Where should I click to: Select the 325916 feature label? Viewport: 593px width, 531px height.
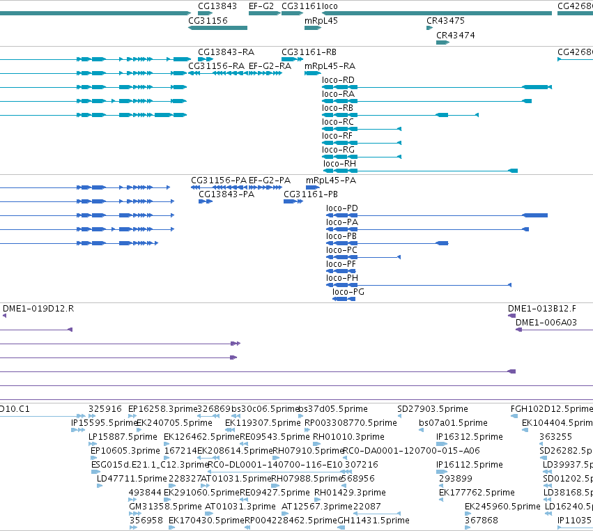coord(105,409)
